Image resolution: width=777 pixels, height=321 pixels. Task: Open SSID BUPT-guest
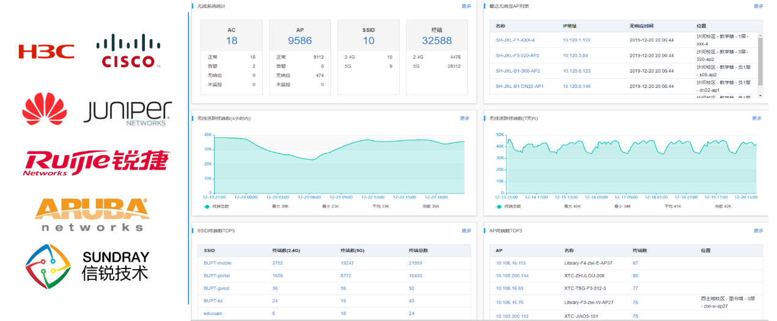pos(217,288)
